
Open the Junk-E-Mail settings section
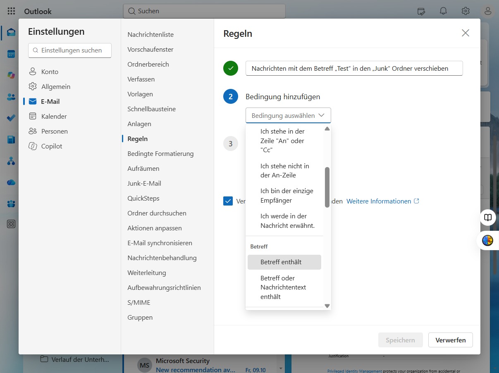[144, 183]
